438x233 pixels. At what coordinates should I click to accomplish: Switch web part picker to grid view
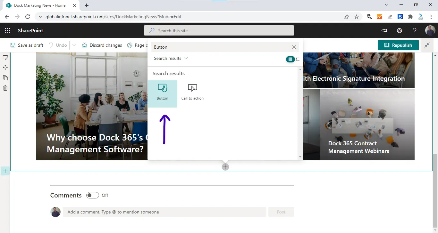[290, 59]
